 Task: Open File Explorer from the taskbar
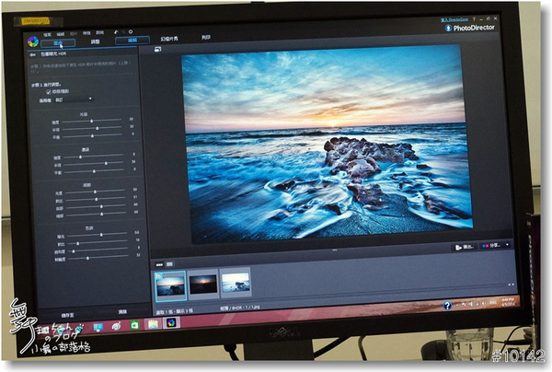pyautogui.click(x=153, y=324)
